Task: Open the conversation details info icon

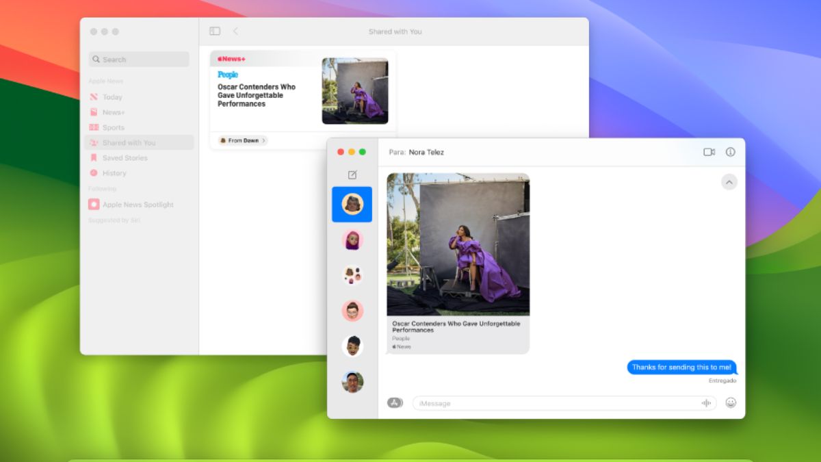Action: pos(730,152)
